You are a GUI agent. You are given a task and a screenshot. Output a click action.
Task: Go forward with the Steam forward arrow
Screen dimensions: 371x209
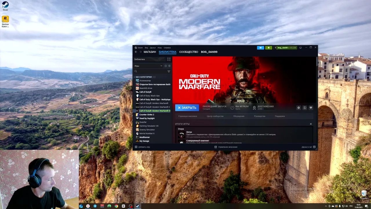[141, 52]
